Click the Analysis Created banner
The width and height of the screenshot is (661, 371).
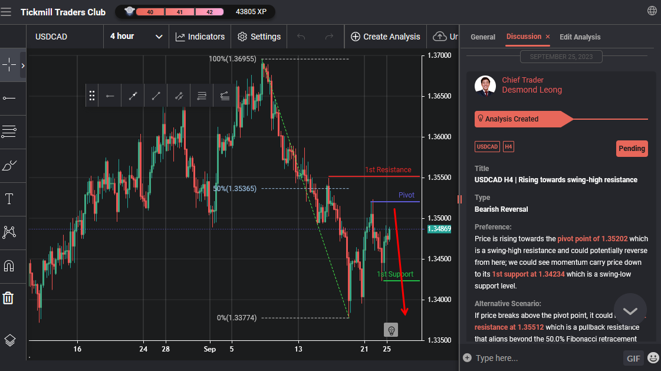pyautogui.click(x=523, y=119)
